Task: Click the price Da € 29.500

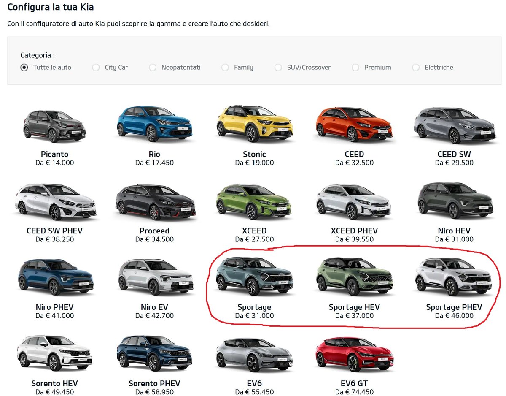Action: [454, 163]
